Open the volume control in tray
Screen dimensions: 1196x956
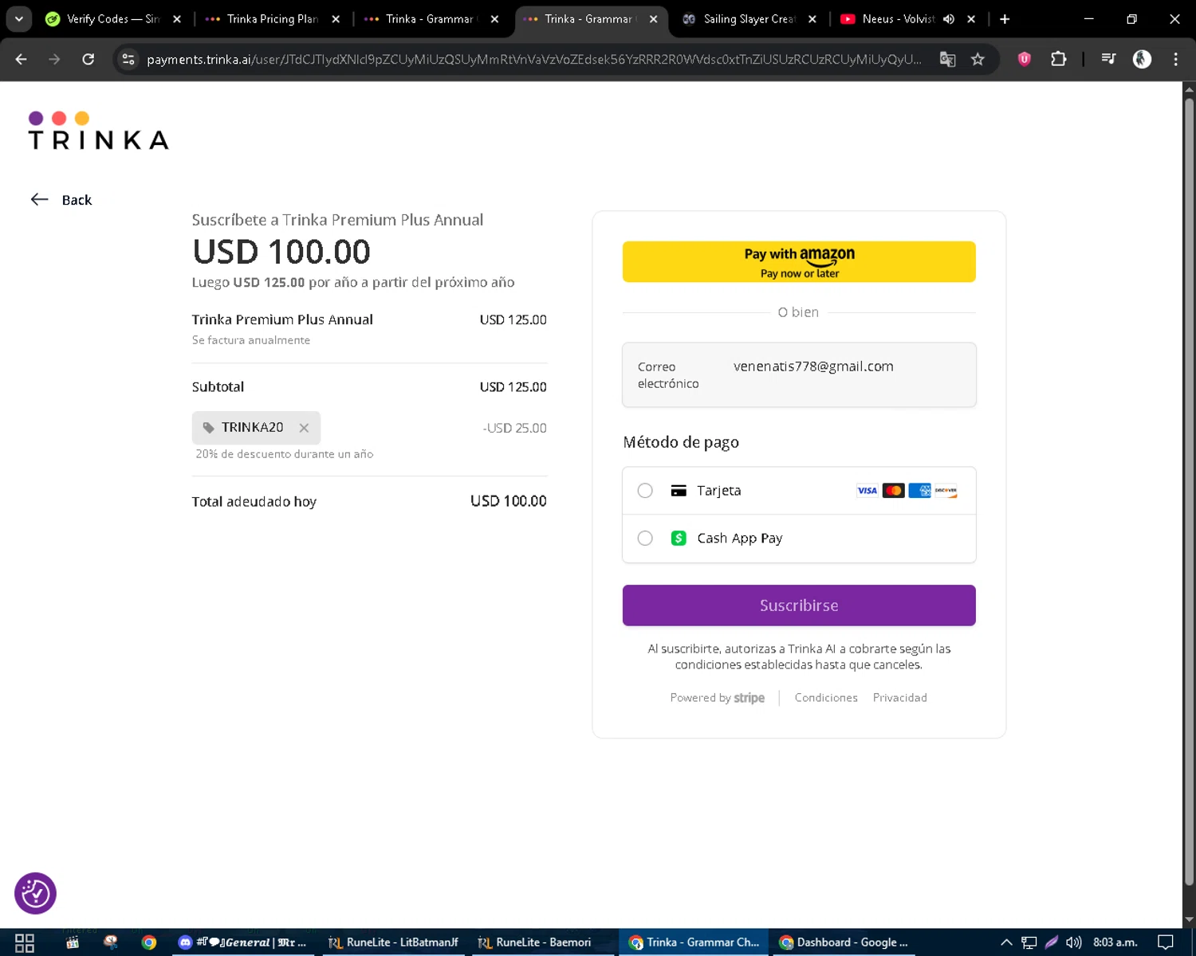click(1074, 942)
